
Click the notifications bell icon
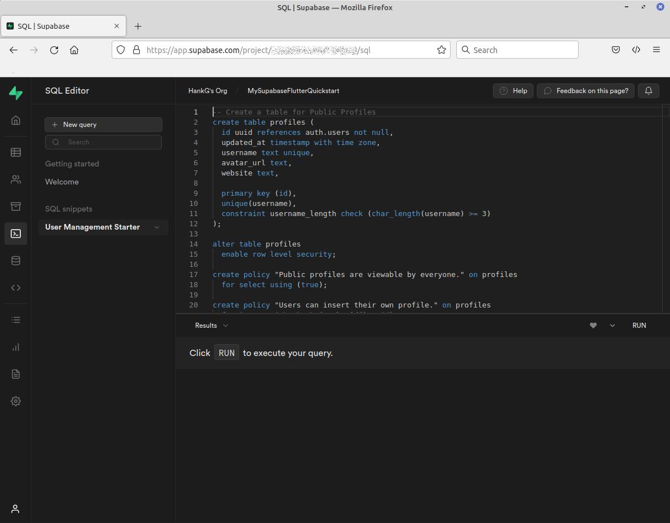click(649, 91)
